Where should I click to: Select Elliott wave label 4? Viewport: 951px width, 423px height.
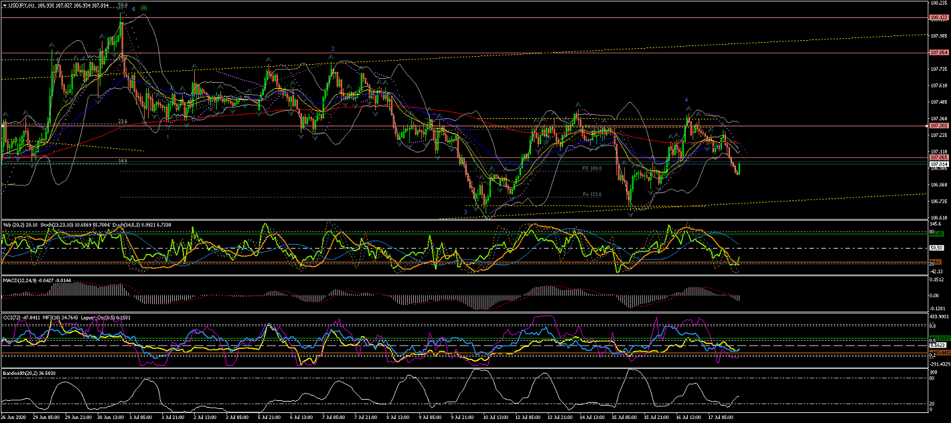[x=686, y=100]
